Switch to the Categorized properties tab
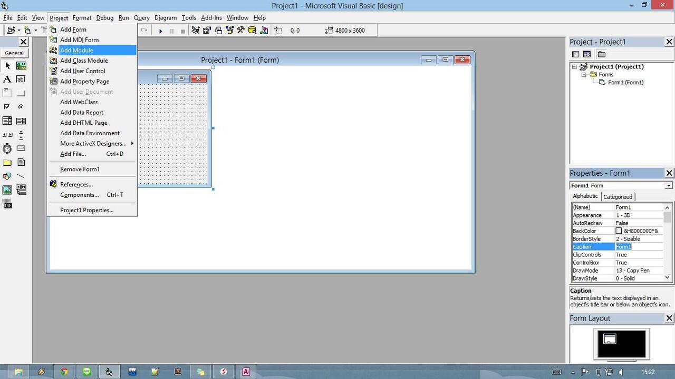This screenshot has height=379, width=675. tap(618, 197)
